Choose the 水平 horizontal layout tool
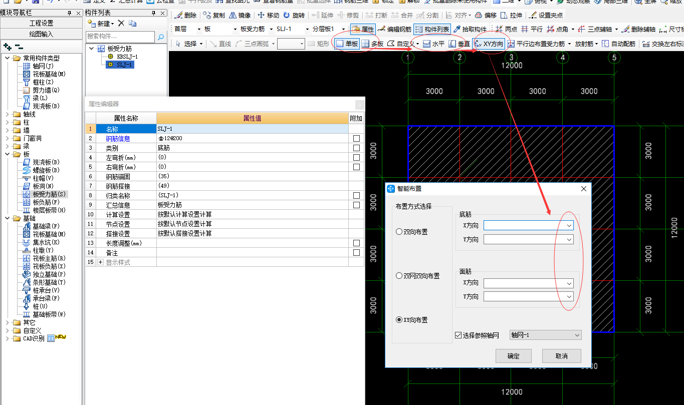Screen dimensions: 684x405 tap(433, 44)
